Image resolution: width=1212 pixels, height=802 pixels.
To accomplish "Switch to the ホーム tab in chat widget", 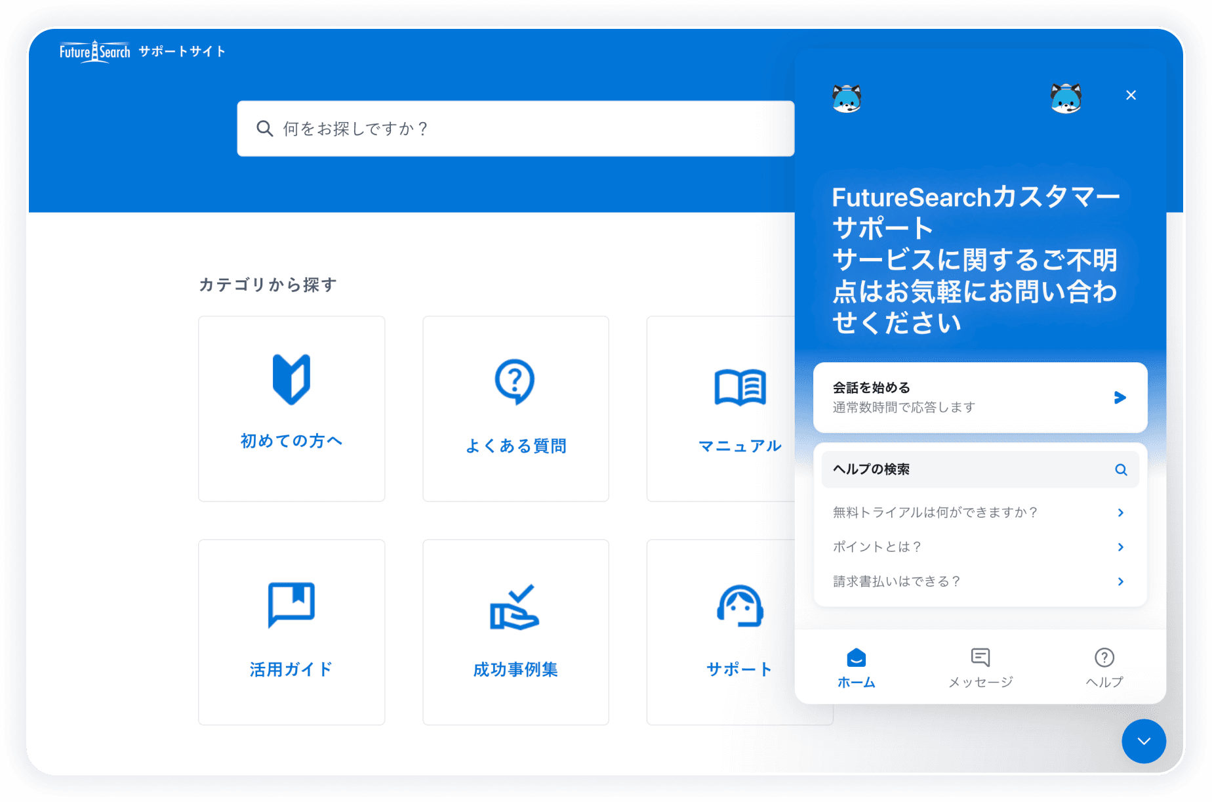I will (x=856, y=667).
